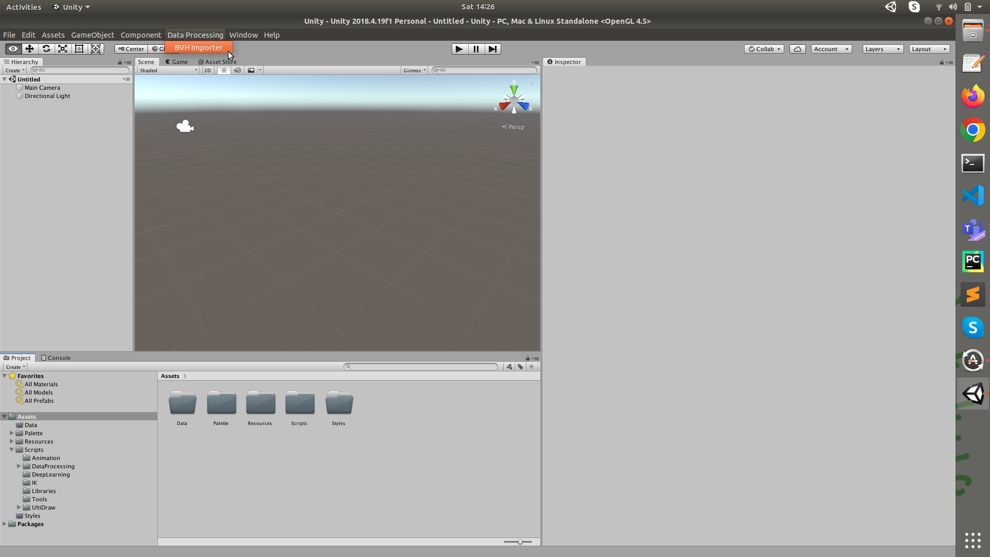Viewport: 990px width, 557px height.
Task: Select the Scale tool
Action: 63,49
